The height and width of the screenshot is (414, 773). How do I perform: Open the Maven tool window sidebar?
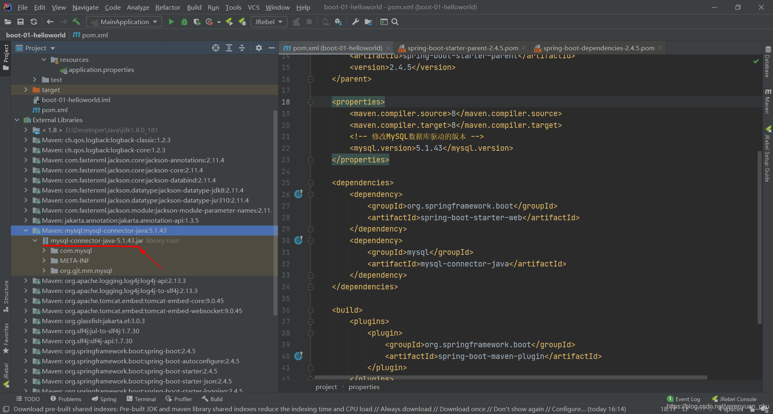click(768, 101)
